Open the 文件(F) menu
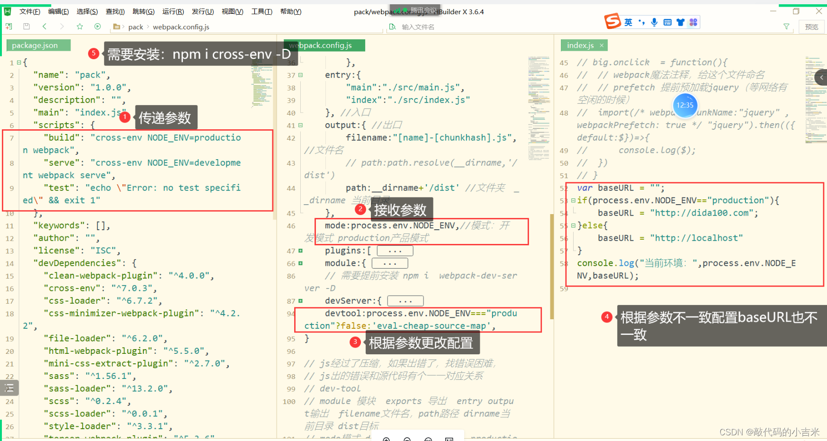Viewport: 827px width, 441px height. (29, 11)
